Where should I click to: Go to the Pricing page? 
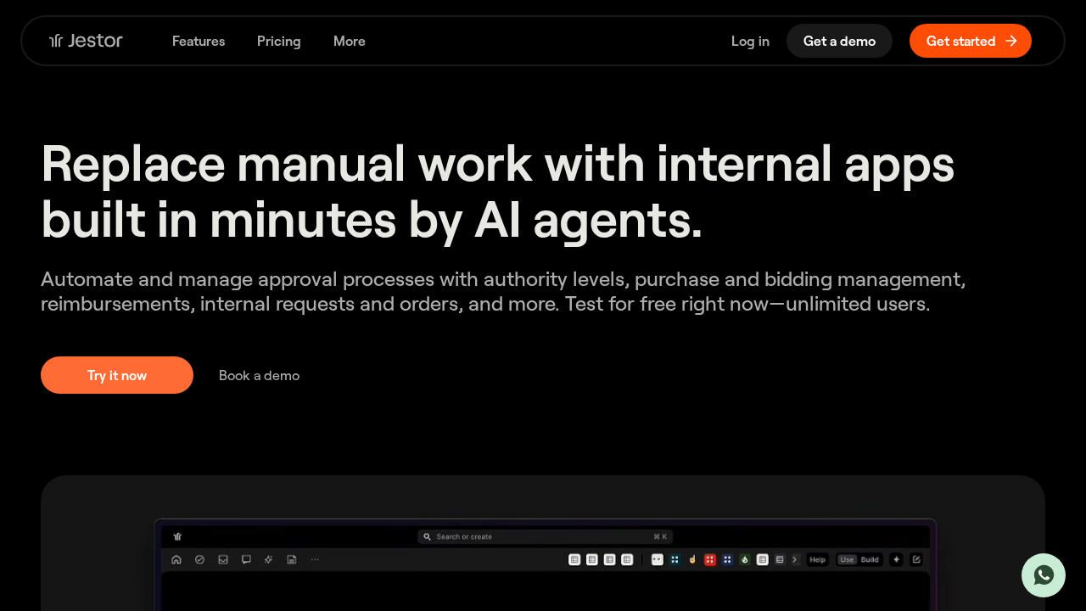[279, 41]
